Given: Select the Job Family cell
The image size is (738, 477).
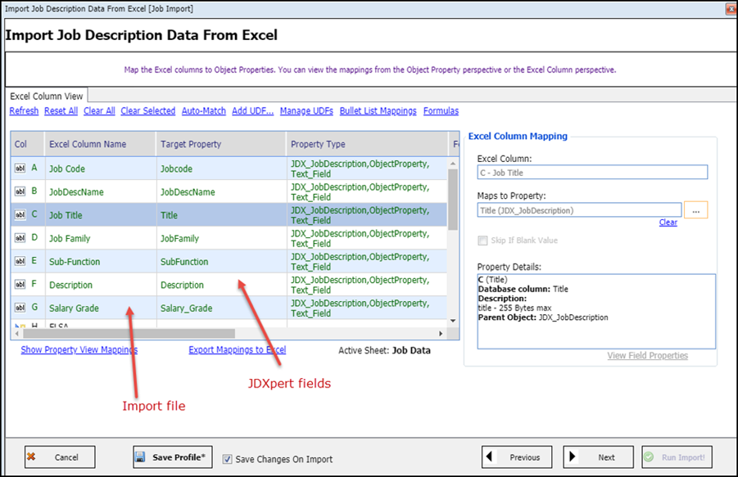Looking at the screenshot, I should [100, 238].
